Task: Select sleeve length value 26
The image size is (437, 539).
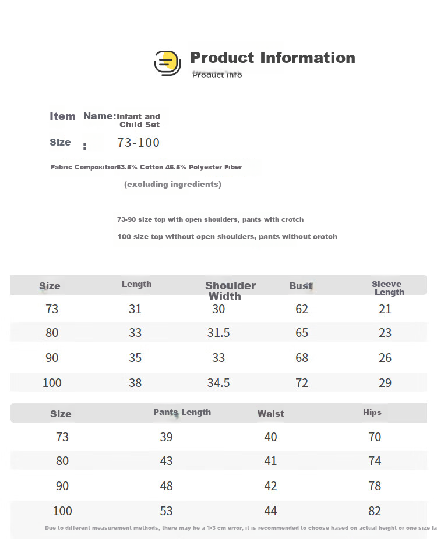Action: click(385, 358)
